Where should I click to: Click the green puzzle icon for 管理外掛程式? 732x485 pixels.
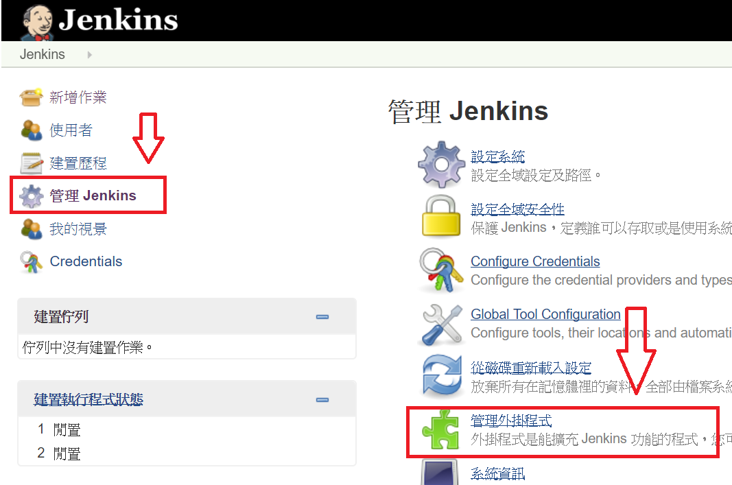coord(442,431)
